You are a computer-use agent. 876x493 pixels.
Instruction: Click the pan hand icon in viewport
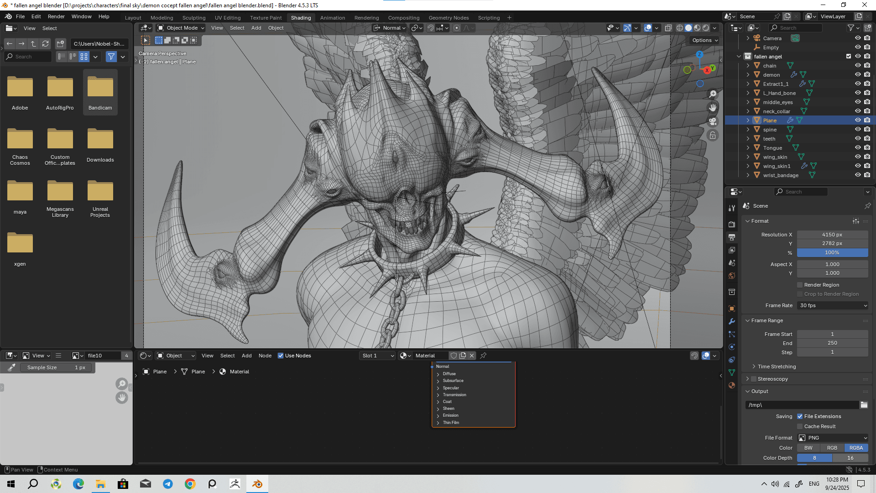point(713,108)
